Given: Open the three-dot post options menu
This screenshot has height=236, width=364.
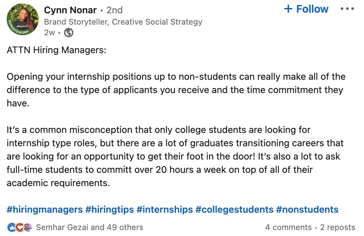Looking at the screenshot, I should tap(347, 9).
